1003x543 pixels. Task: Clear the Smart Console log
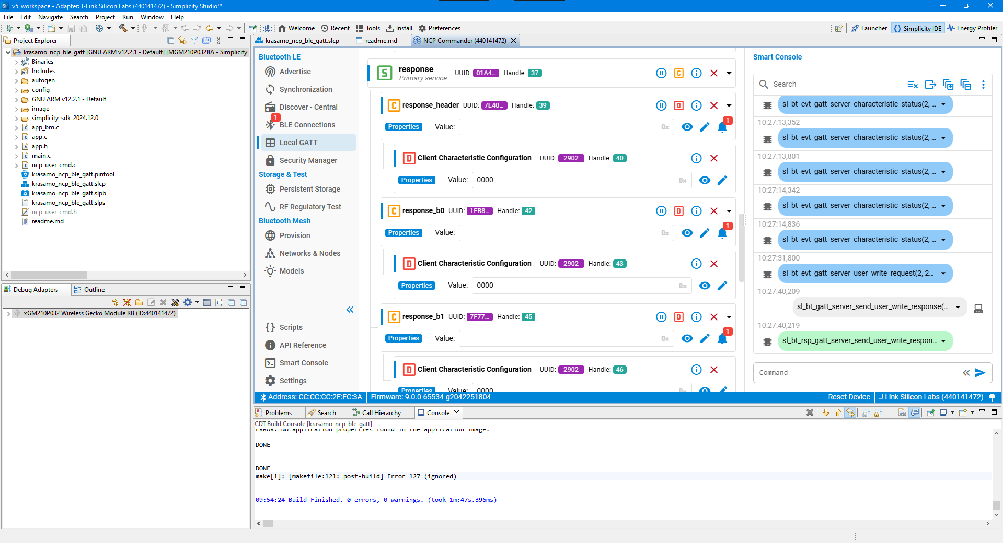[913, 85]
